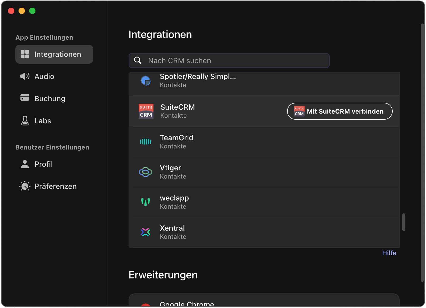
Task: Click the green fullscreen window button
Action: pyautogui.click(x=32, y=11)
